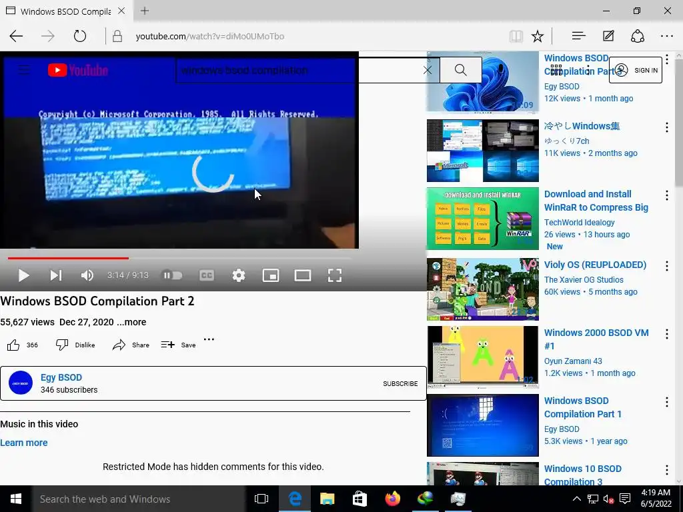The height and width of the screenshot is (512, 683).
Task: Seek on the video progress bar
Action: point(179,258)
